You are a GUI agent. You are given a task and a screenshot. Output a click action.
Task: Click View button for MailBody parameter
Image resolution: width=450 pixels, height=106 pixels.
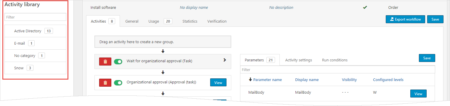coord(418,94)
